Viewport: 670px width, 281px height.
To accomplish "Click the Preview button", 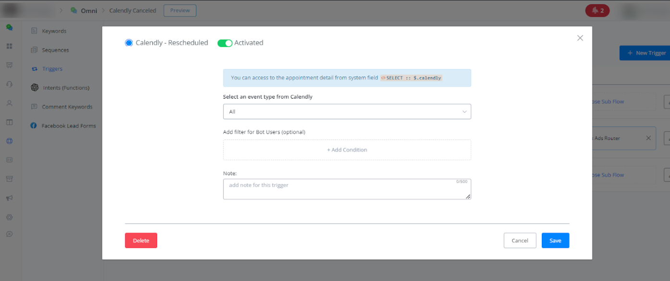I will pyautogui.click(x=180, y=11).
